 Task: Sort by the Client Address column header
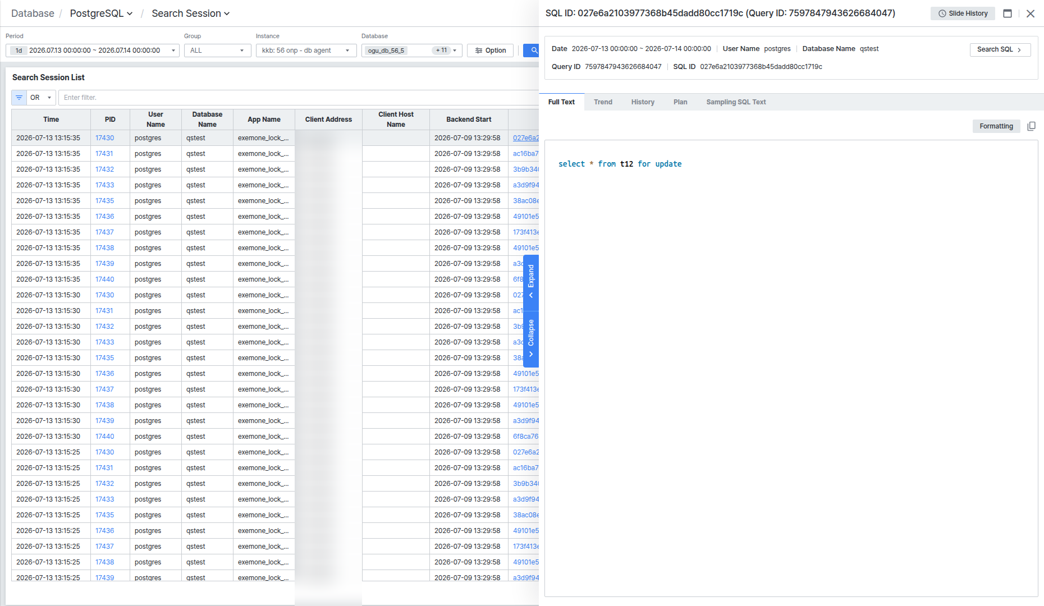[328, 120]
